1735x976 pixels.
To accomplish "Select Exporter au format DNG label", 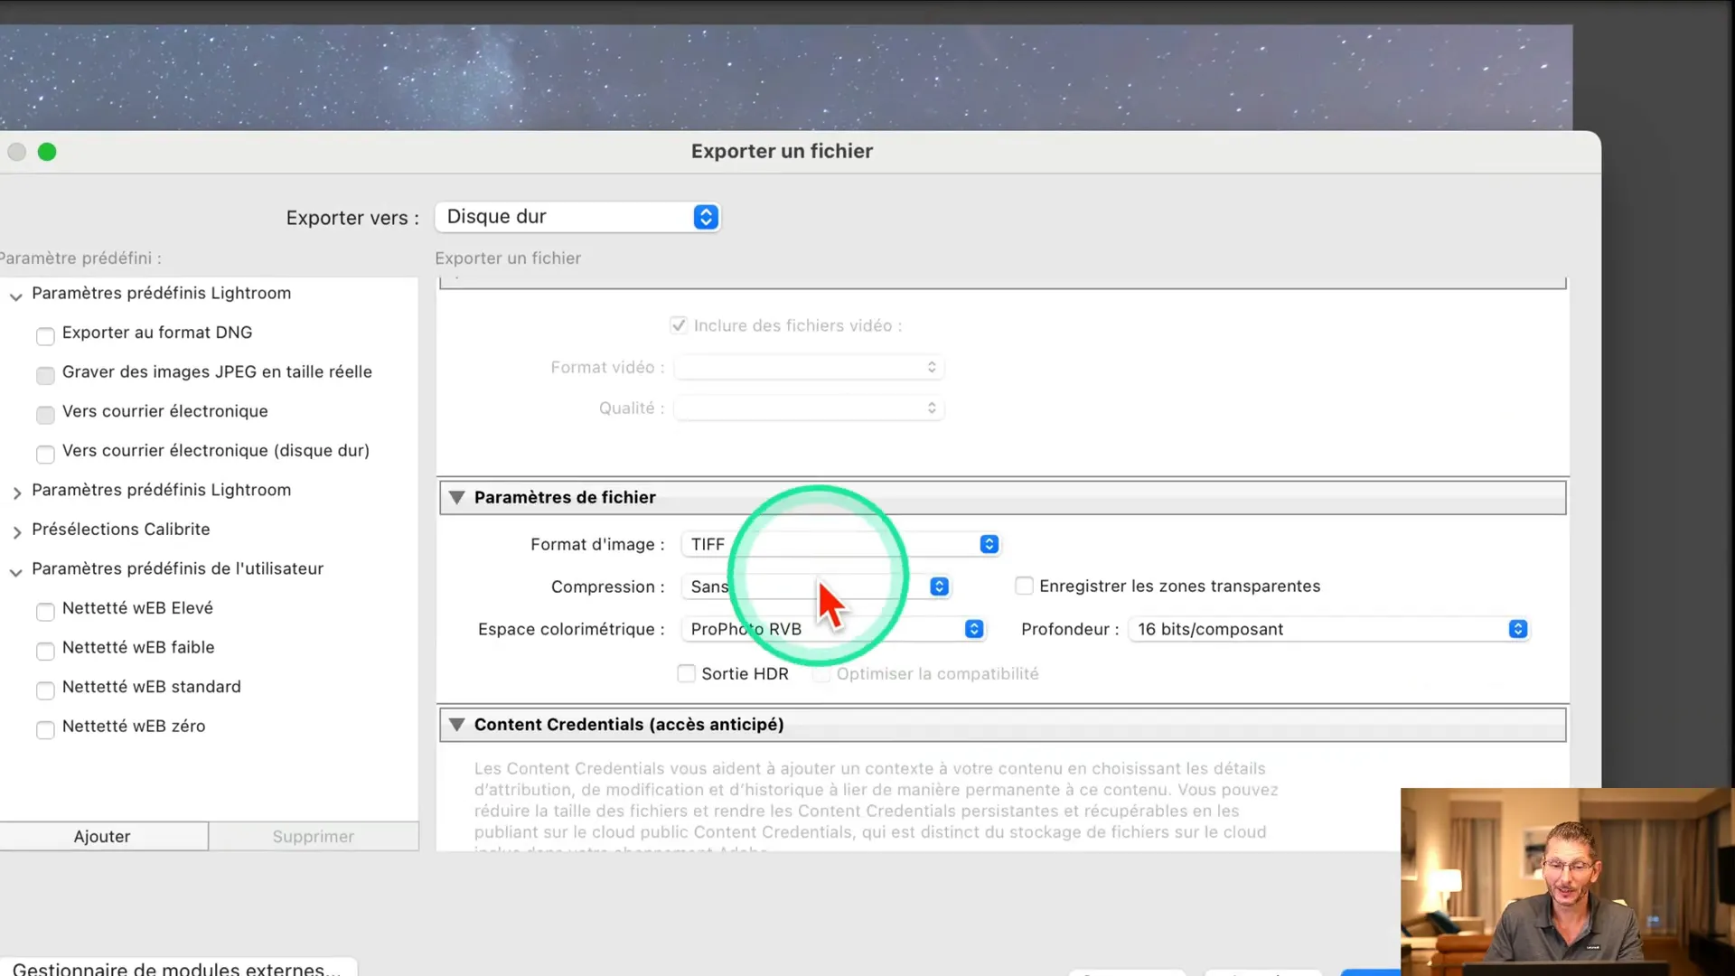I will (x=157, y=333).
